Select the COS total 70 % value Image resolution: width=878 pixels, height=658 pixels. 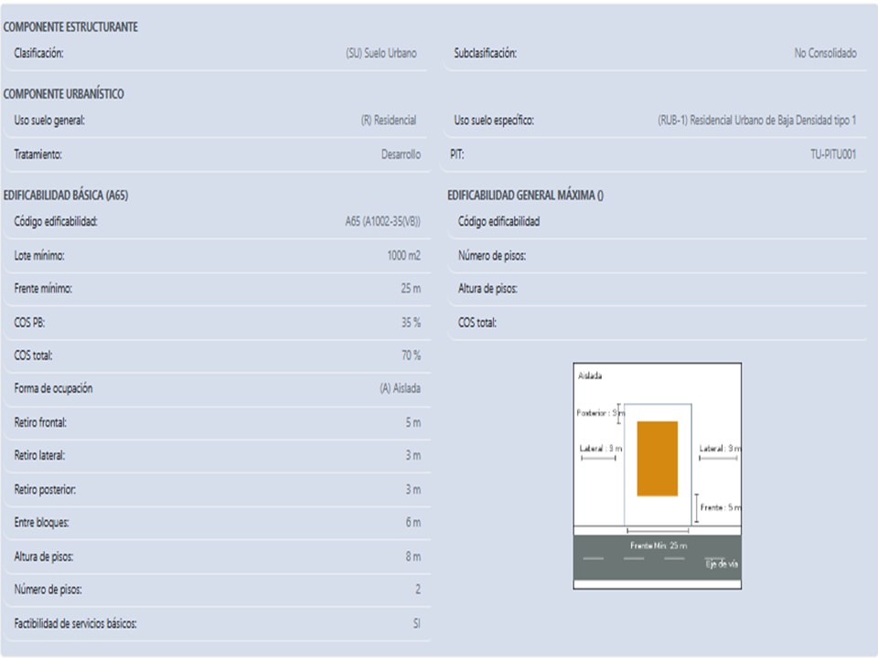pos(411,356)
